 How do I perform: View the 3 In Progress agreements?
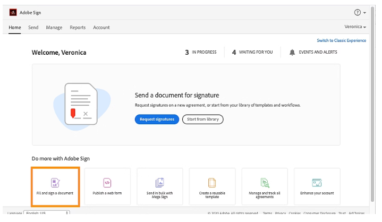tap(200, 53)
